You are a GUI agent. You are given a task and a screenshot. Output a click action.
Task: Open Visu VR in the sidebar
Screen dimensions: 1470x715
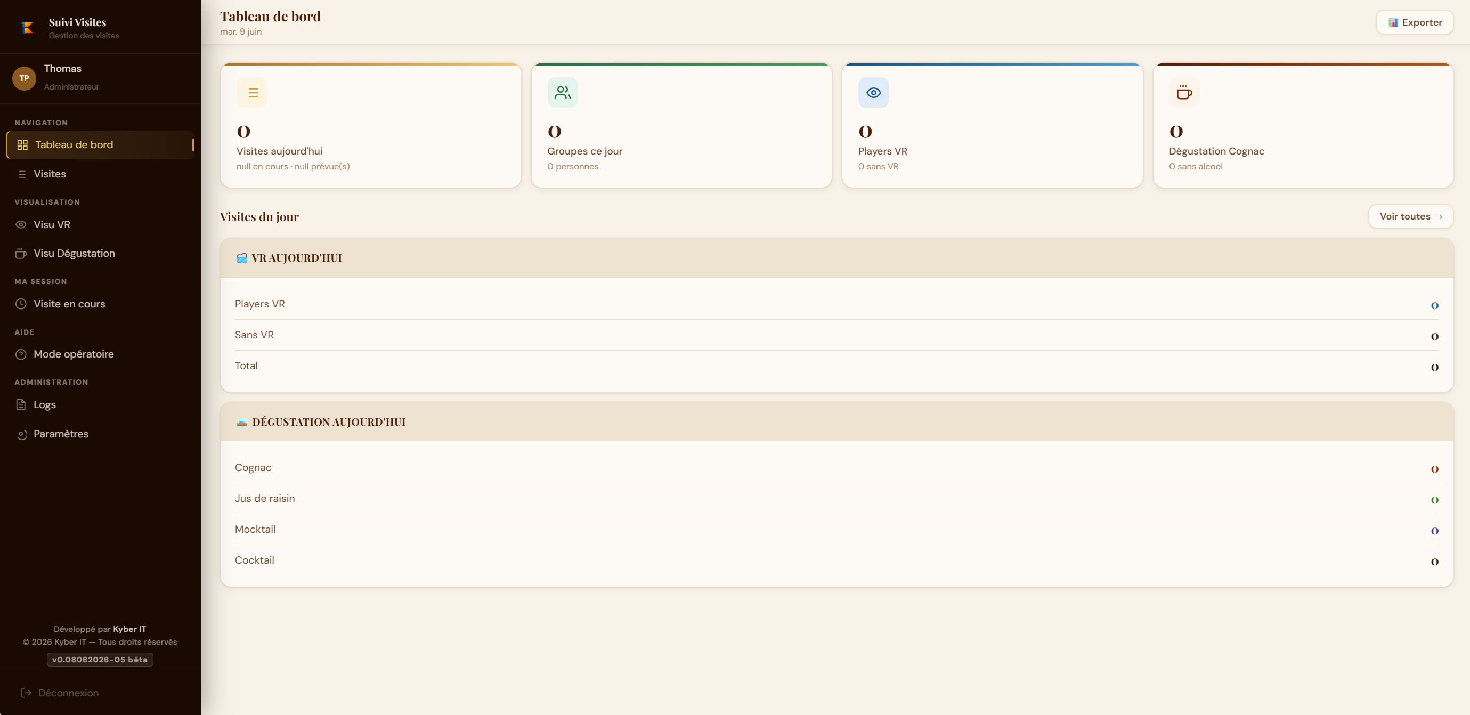[x=101, y=225]
